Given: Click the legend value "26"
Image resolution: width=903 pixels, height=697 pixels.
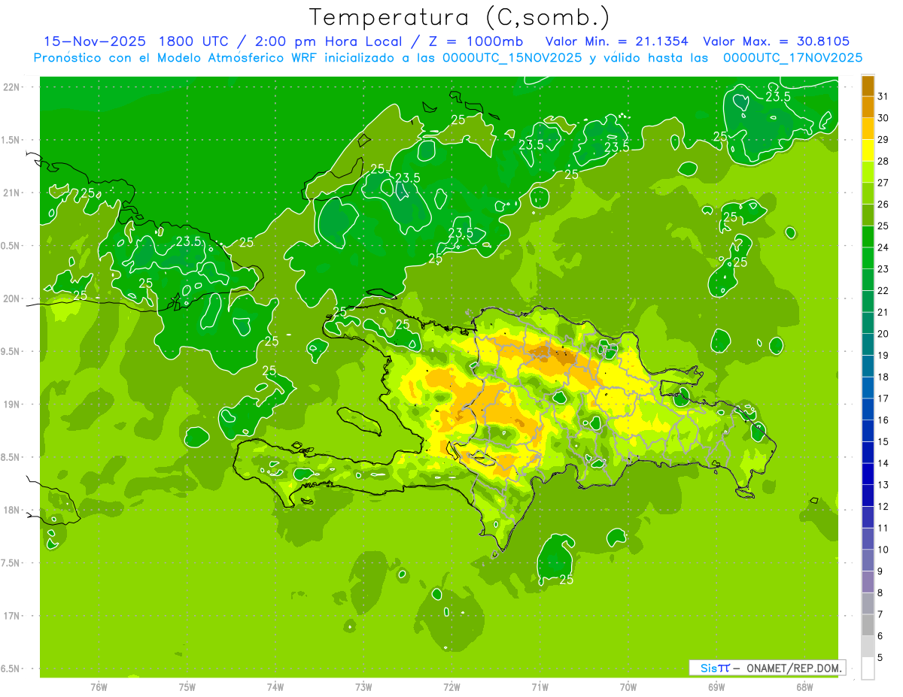Looking at the screenshot, I should pos(883,204).
